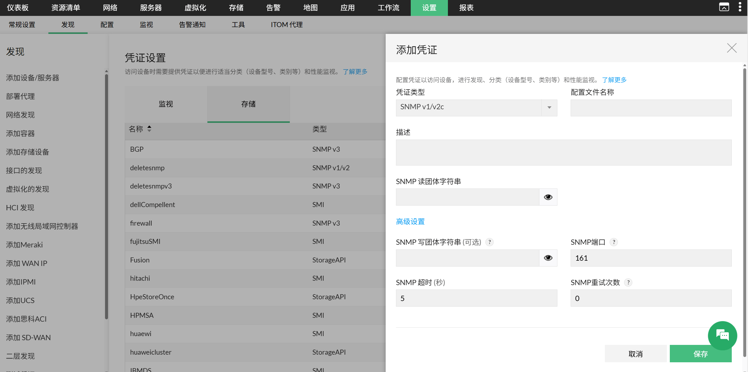Open HCI 发现 in sidebar

(x=20, y=208)
